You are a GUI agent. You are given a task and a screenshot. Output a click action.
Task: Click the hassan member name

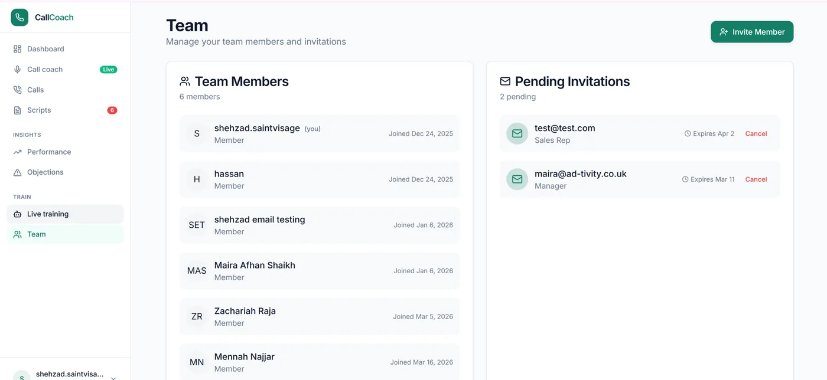tap(229, 174)
